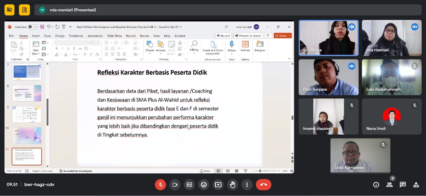Open the Shapes gallery
This screenshot has width=426, height=196.
(150, 48)
